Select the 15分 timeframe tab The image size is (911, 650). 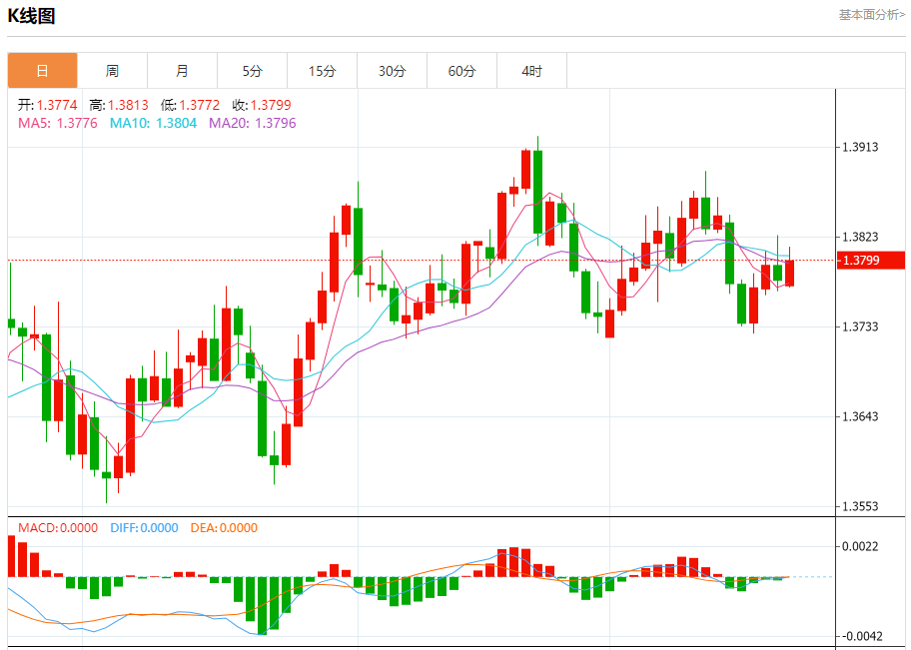pyautogui.click(x=322, y=71)
